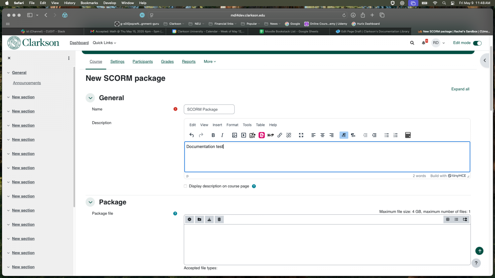
Task: Open the RD user menu dropdown
Action: click(438, 43)
